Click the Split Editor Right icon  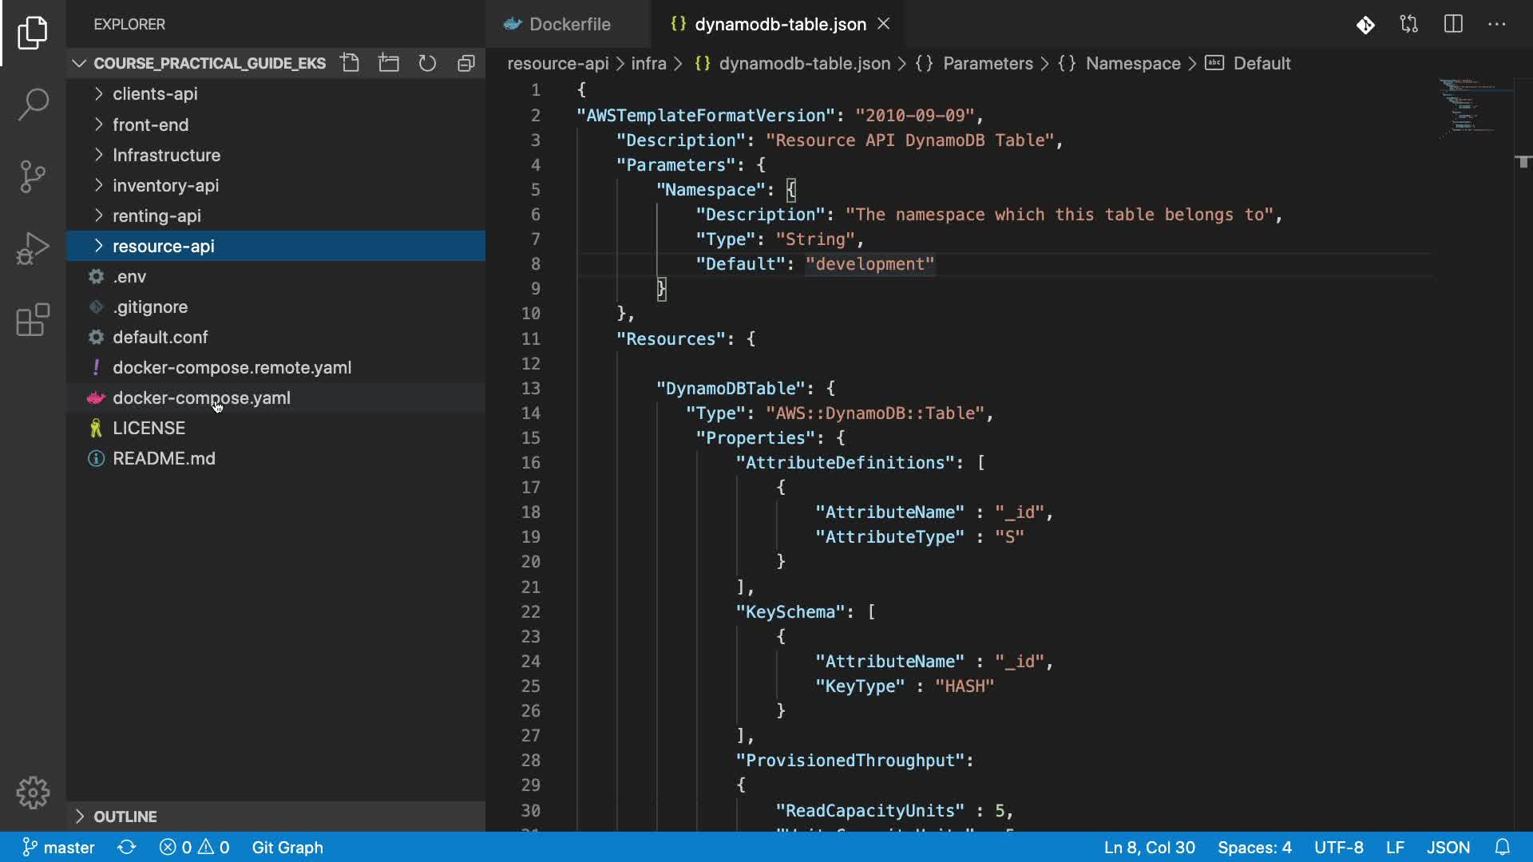coord(1453,24)
